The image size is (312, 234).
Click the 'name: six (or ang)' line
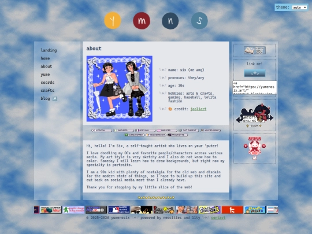(186, 70)
